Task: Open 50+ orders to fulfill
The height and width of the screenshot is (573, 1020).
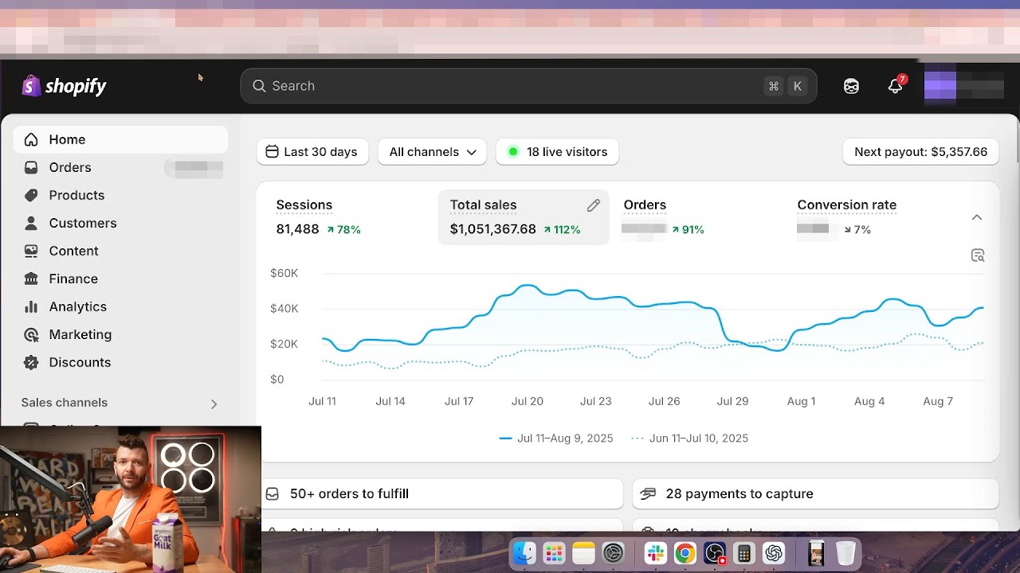Action: [x=442, y=494]
